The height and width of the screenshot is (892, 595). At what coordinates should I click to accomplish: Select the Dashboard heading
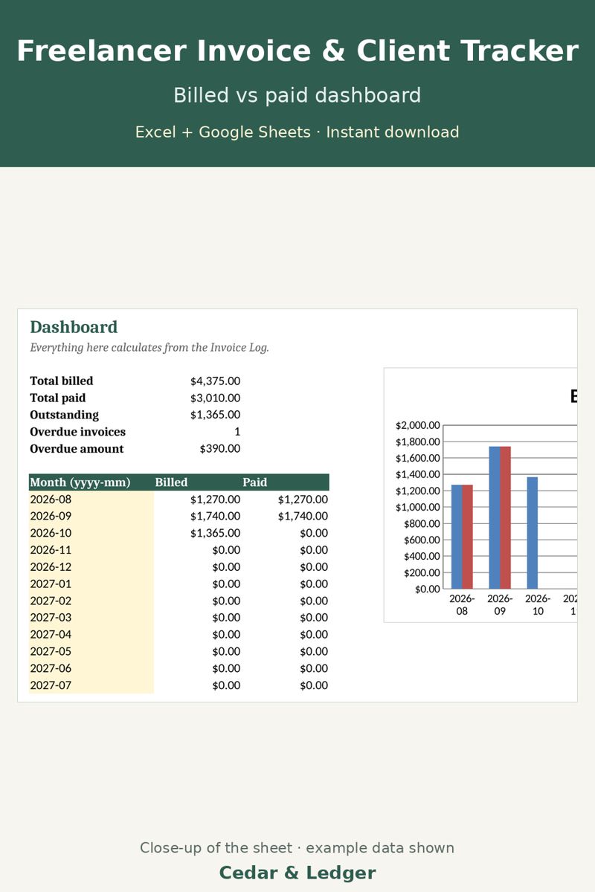pyautogui.click(x=74, y=327)
